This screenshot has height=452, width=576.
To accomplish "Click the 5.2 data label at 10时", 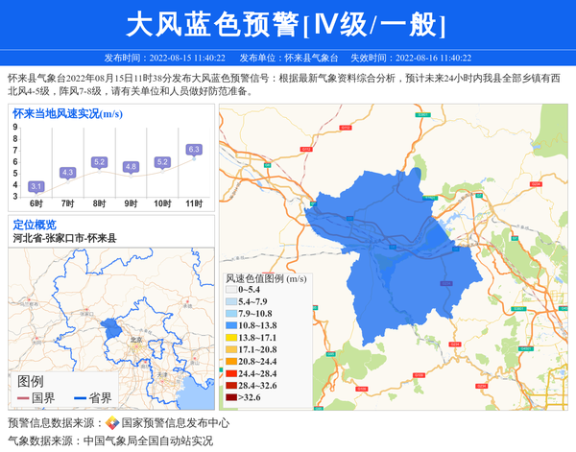I will click(162, 162).
